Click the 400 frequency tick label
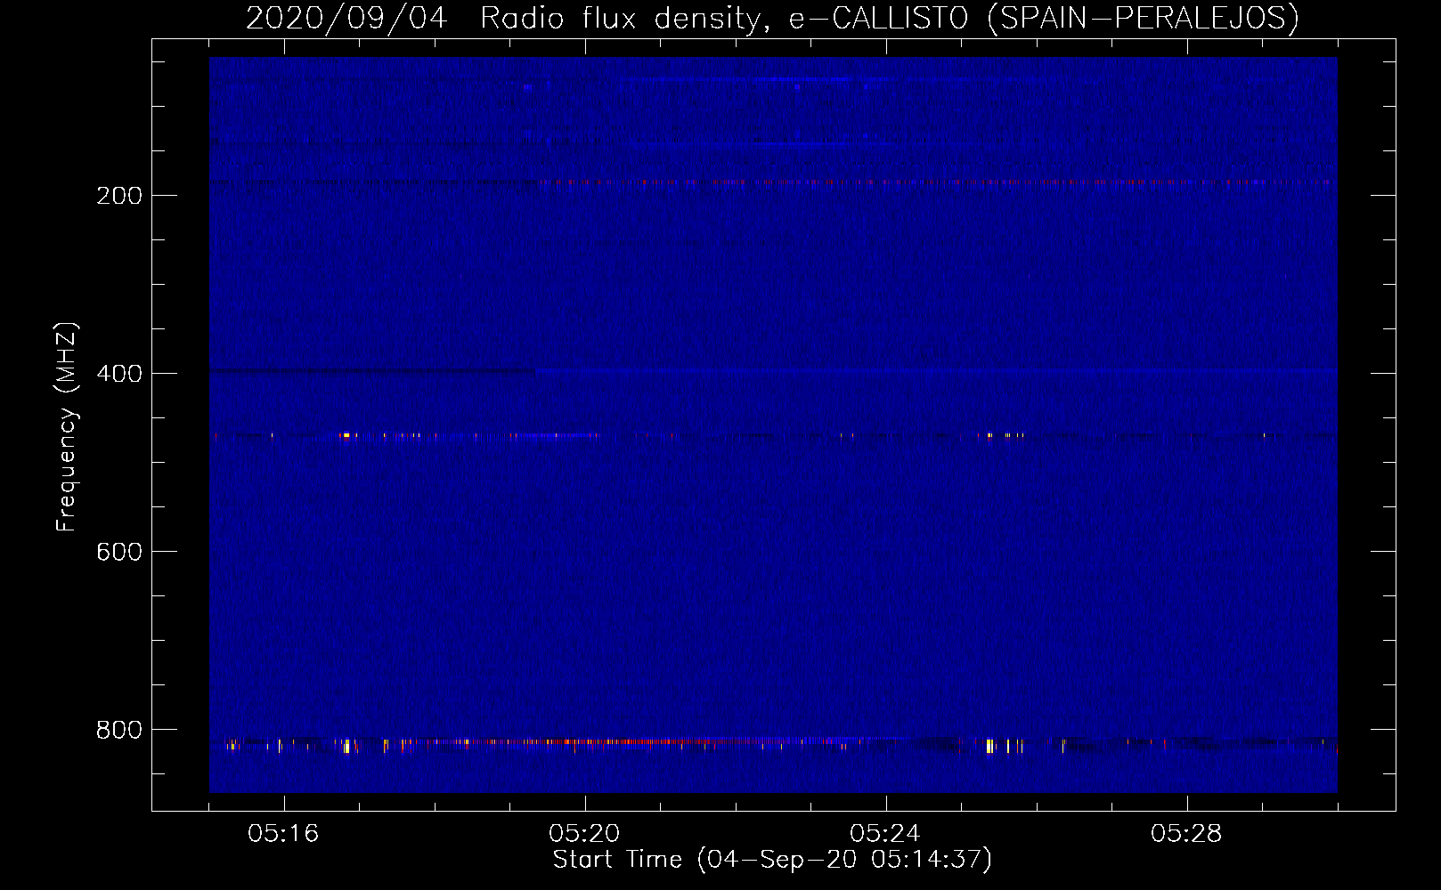1441x890 pixels. (119, 374)
